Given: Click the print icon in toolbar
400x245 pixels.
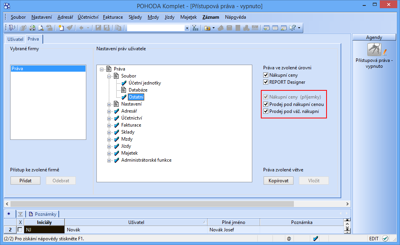Looking at the screenshot, I should [x=32, y=28].
